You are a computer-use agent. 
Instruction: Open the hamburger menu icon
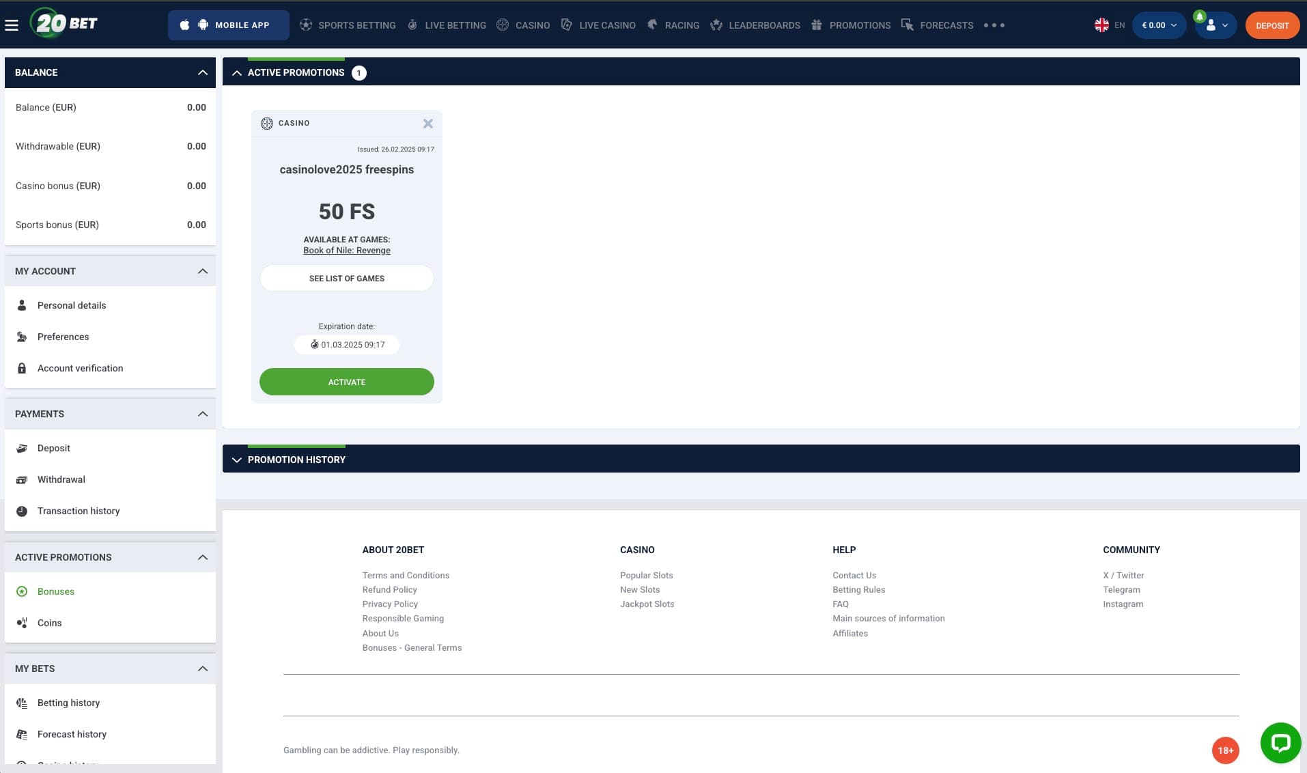[12, 25]
